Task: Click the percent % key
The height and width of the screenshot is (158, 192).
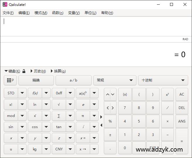Action: [x=110, y=121]
